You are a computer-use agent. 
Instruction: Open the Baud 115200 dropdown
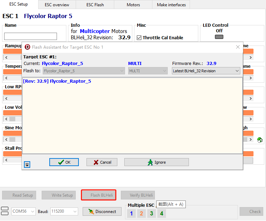pyautogui.click(x=64, y=211)
